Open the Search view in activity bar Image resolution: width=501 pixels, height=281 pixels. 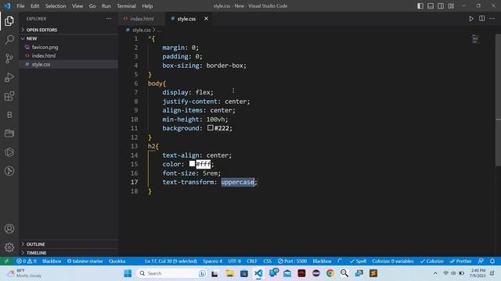click(x=9, y=40)
